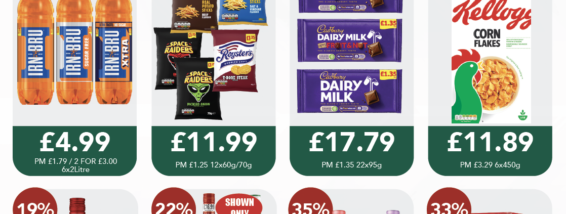Click the 22% discount badge
Viewport: 566px width, 214px height.
174,201
